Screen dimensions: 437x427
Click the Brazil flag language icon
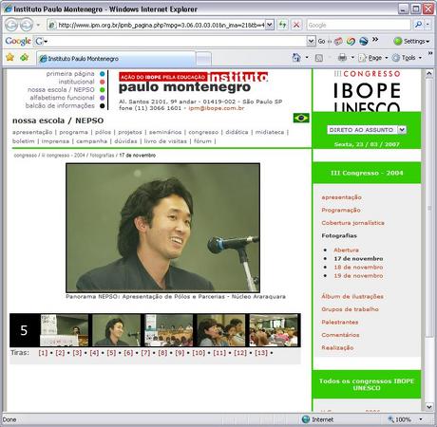[x=301, y=118]
